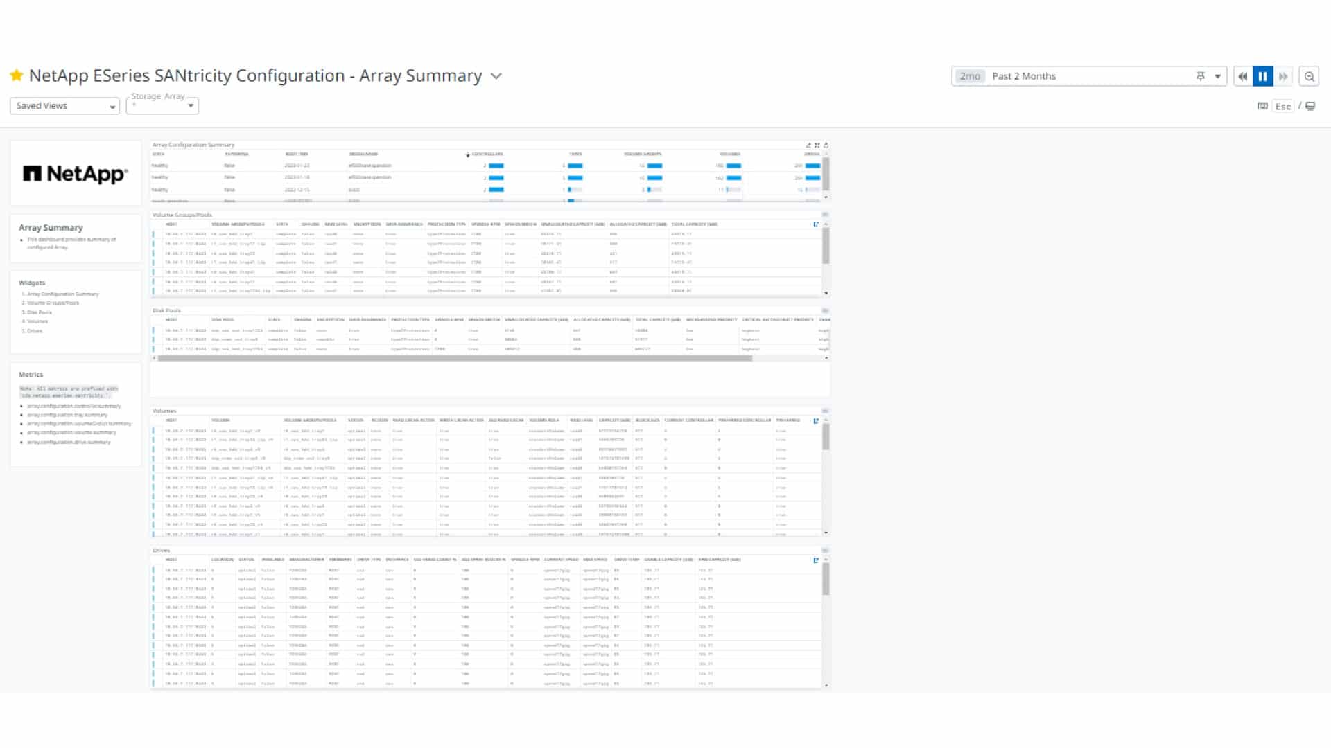The height and width of the screenshot is (748, 1331).
Task: Click the Volumes widget title
Action: click(x=164, y=411)
